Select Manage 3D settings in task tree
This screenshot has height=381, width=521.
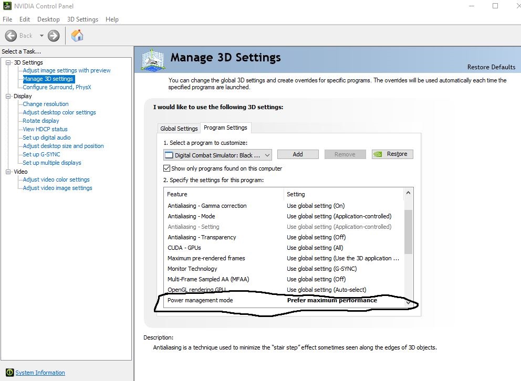coord(48,79)
